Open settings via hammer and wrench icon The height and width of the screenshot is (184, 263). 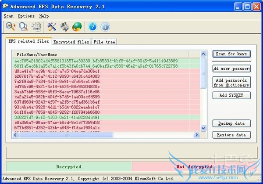52,27
